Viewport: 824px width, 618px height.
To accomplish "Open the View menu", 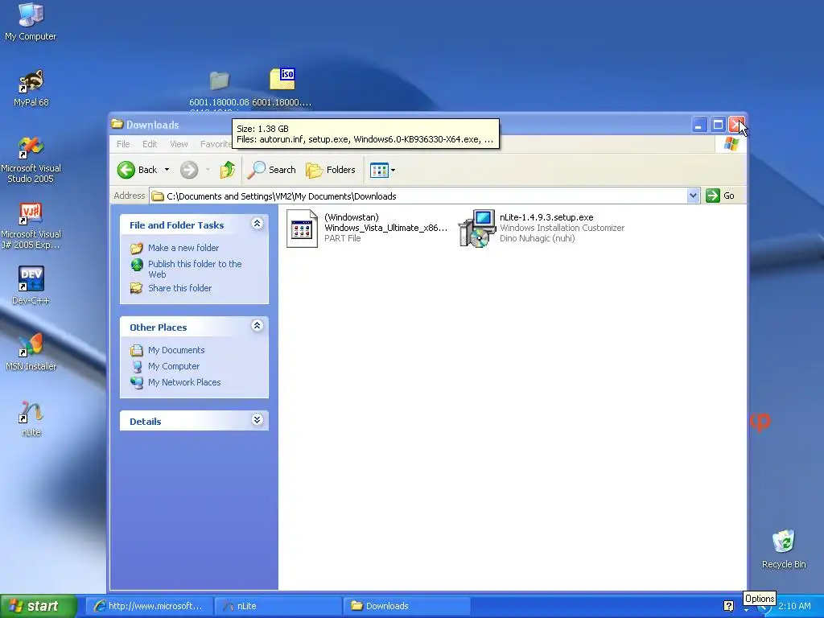I will click(179, 144).
